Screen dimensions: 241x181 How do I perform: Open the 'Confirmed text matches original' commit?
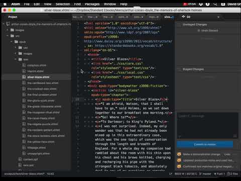tap(208, 166)
